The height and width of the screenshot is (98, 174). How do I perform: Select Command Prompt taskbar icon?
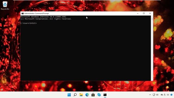pyautogui.click(x=105, y=95)
